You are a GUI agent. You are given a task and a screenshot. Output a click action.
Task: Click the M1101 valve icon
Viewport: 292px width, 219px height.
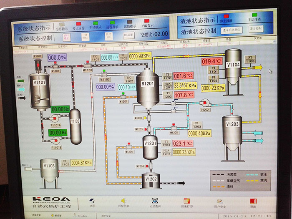tap(55, 66)
